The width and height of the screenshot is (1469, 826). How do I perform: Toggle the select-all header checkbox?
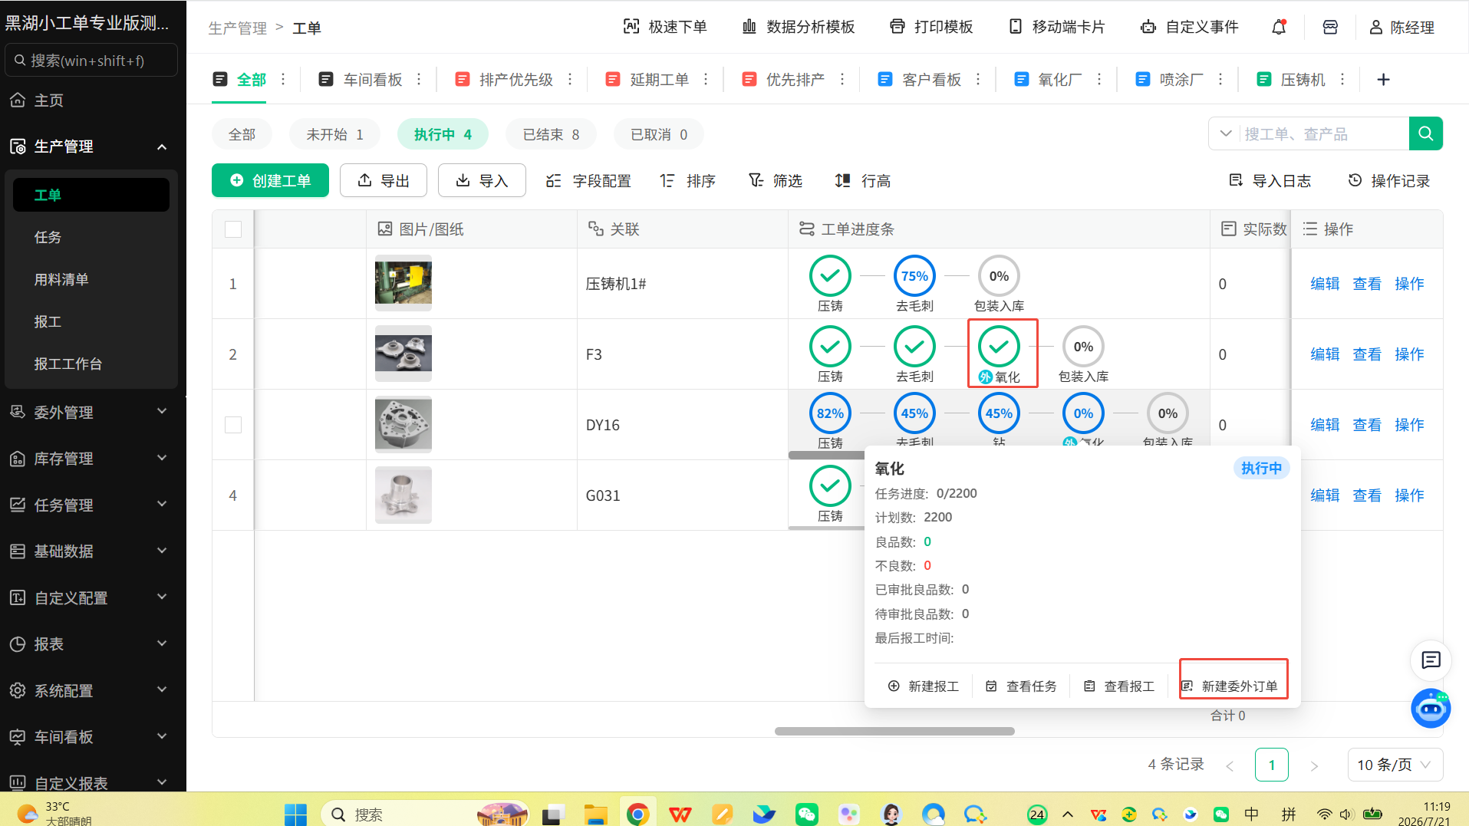tap(233, 229)
